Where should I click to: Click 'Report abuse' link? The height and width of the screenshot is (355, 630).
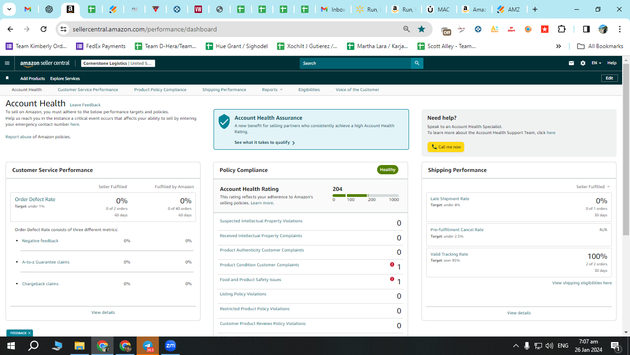(19, 137)
